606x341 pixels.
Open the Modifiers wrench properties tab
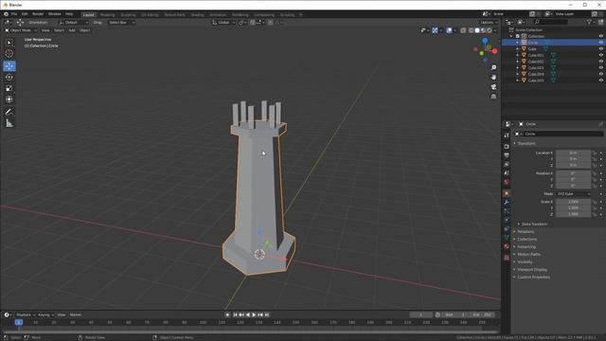point(507,202)
